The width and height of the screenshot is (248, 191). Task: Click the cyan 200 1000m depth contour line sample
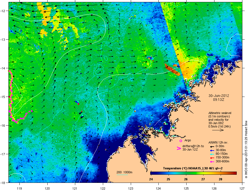coord(122,175)
